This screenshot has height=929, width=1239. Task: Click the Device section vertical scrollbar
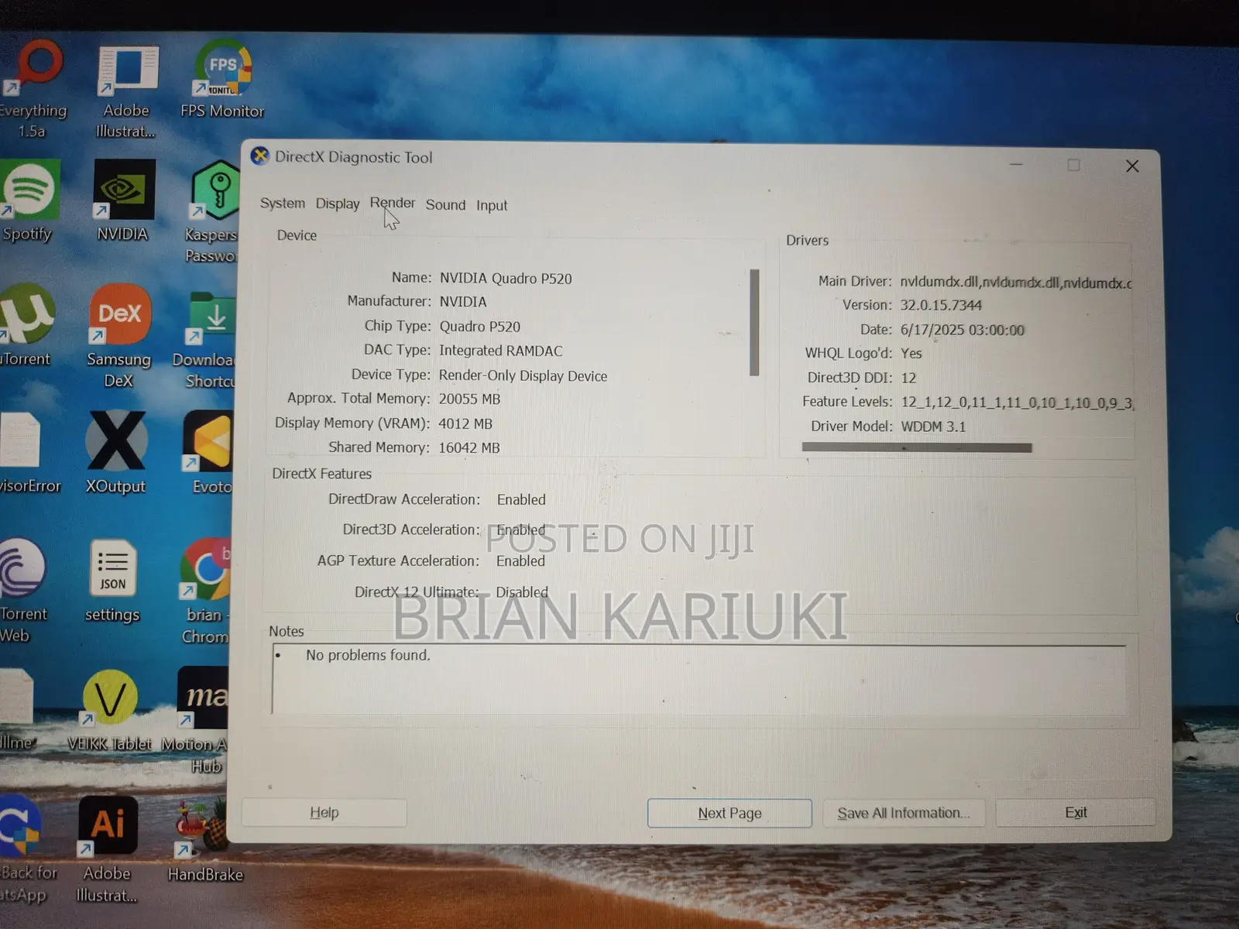tap(754, 322)
